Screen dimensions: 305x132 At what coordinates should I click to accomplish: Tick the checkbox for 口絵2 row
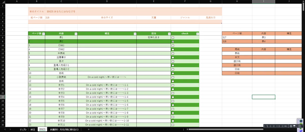pyautogui.click(x=173, y=49)
